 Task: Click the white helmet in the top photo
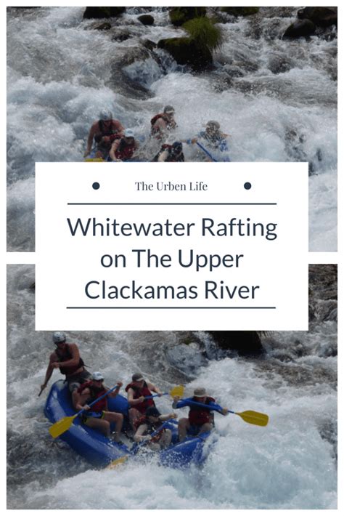tap(105, 115)
